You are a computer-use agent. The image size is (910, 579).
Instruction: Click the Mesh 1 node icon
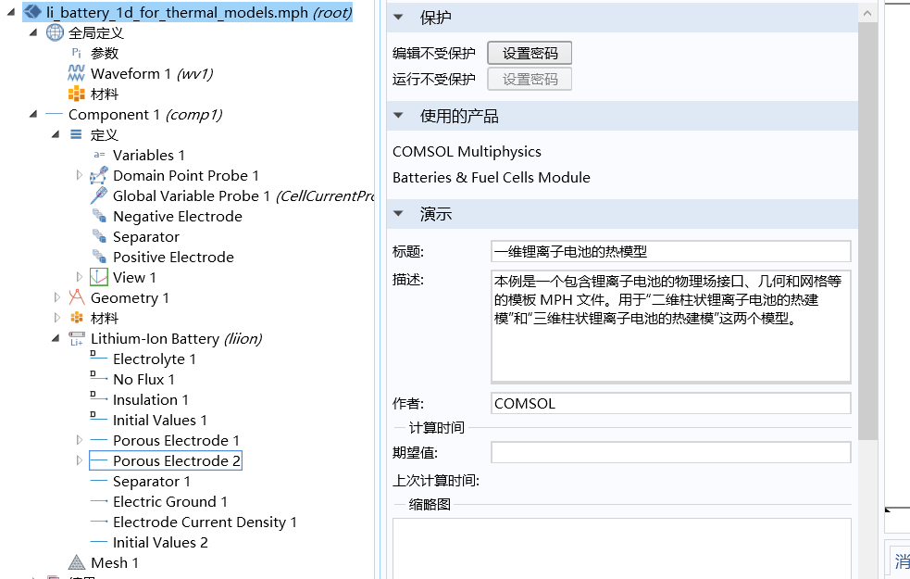tap(76, 563)
